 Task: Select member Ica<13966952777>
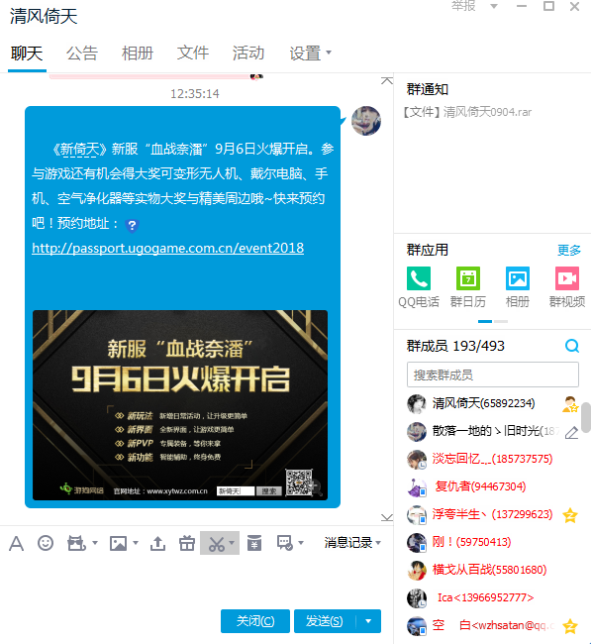(x=493, y=598)
